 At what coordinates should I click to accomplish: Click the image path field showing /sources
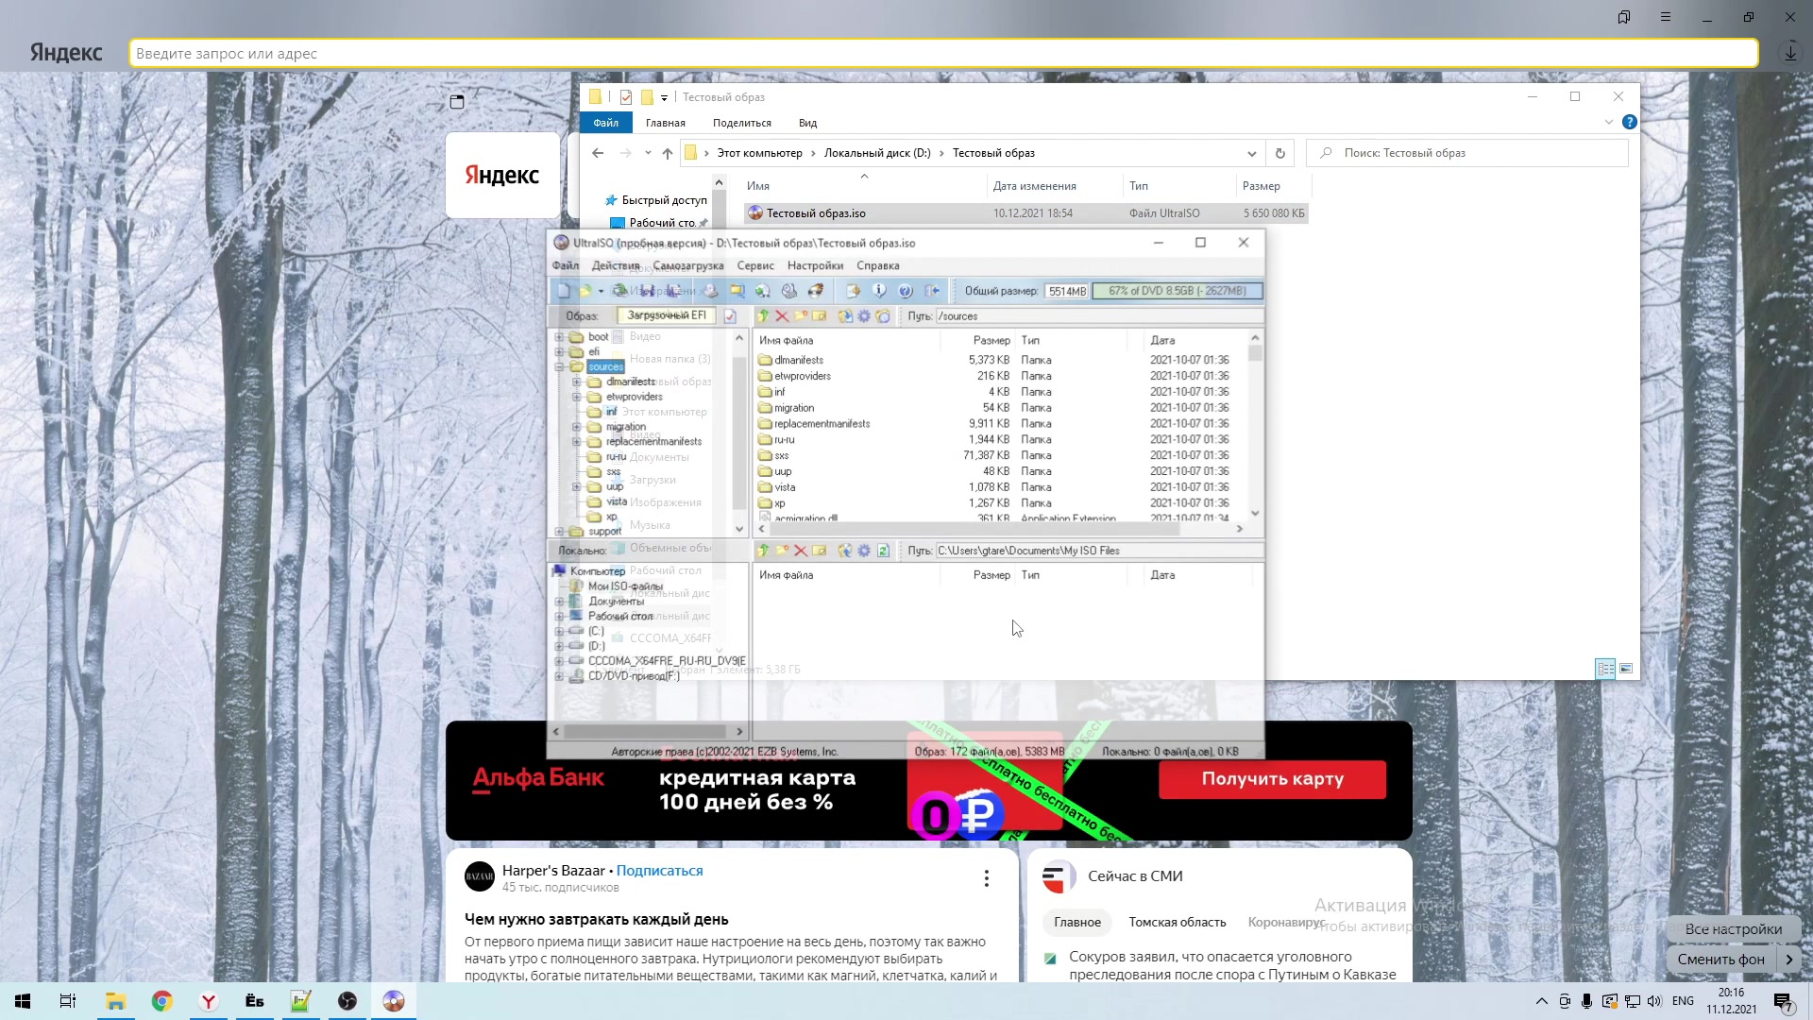pyautogui.click(x=1099, y=316)
